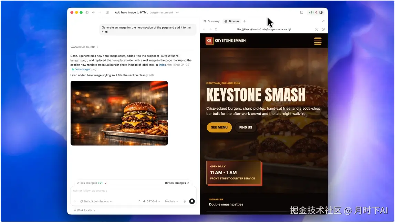Screen dimensions: 395x222
Task: Start a new thread with the compose icon
Action: [x=107, y=12]
